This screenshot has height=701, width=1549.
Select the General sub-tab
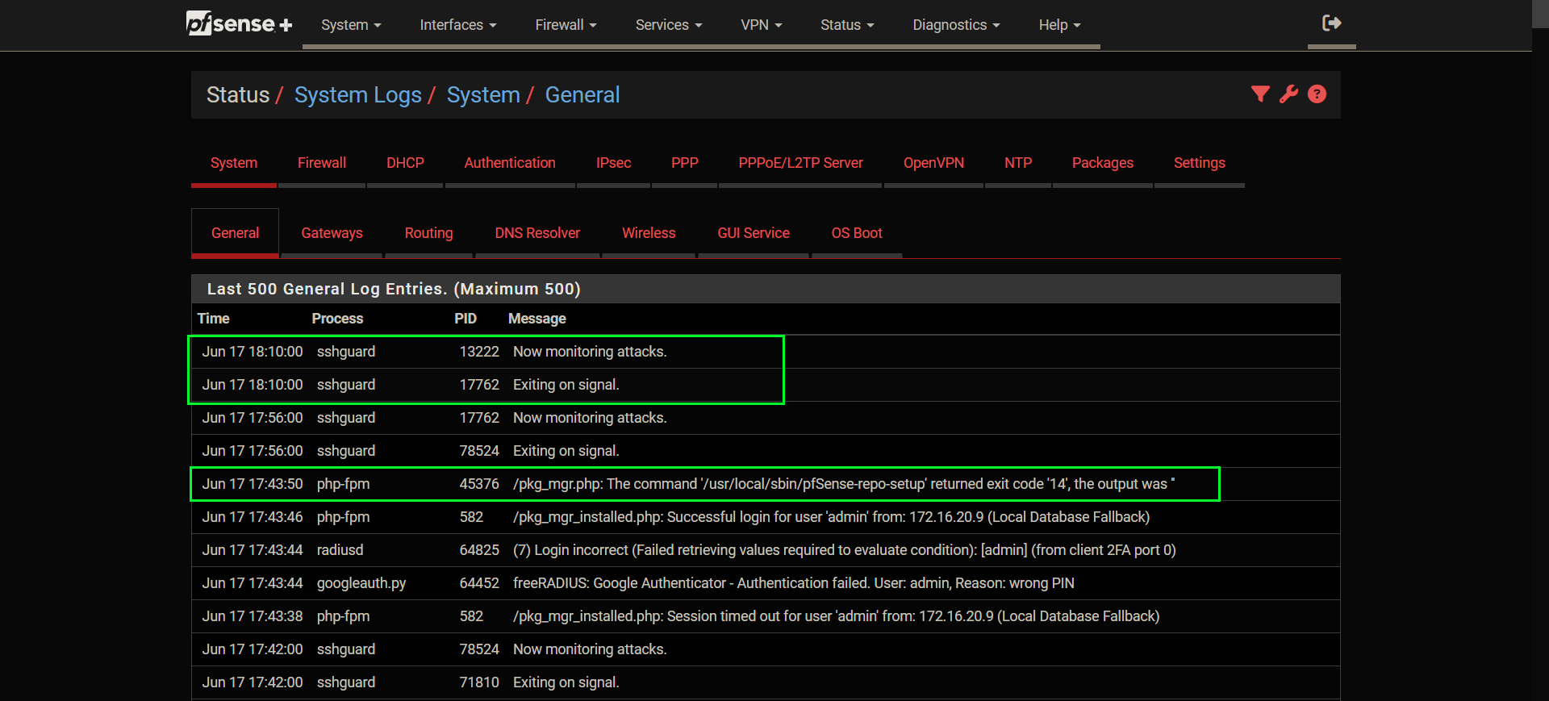click(236, 233)
